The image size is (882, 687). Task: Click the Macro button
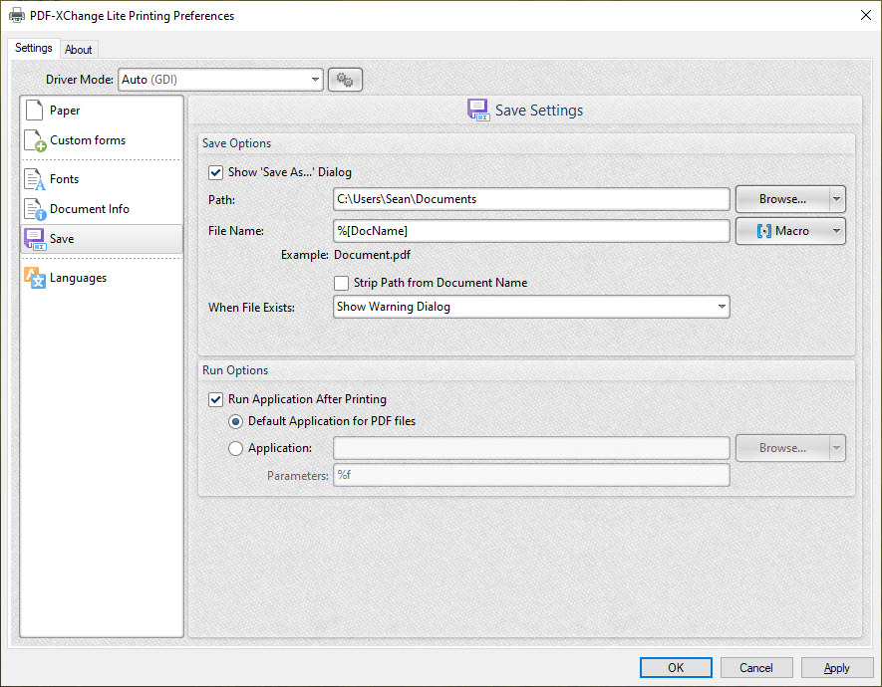pyautogui.click(x=782, y=231)
